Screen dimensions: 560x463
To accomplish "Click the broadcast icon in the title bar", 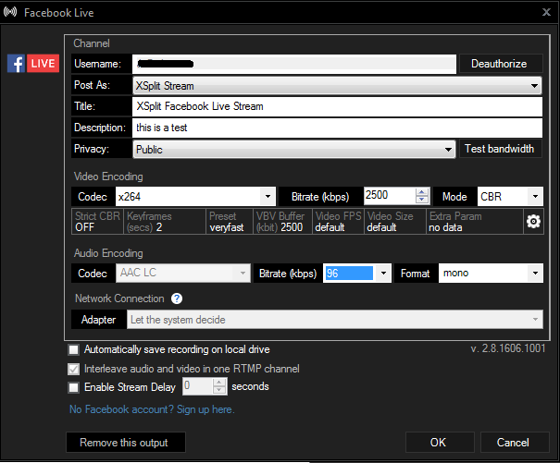I will click(10, 12).
